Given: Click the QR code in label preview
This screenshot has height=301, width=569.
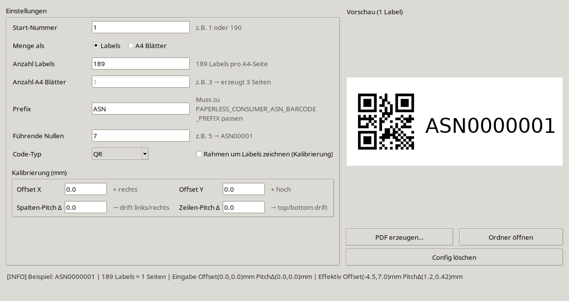Looking at the screenshot, I should coord(386,122).
